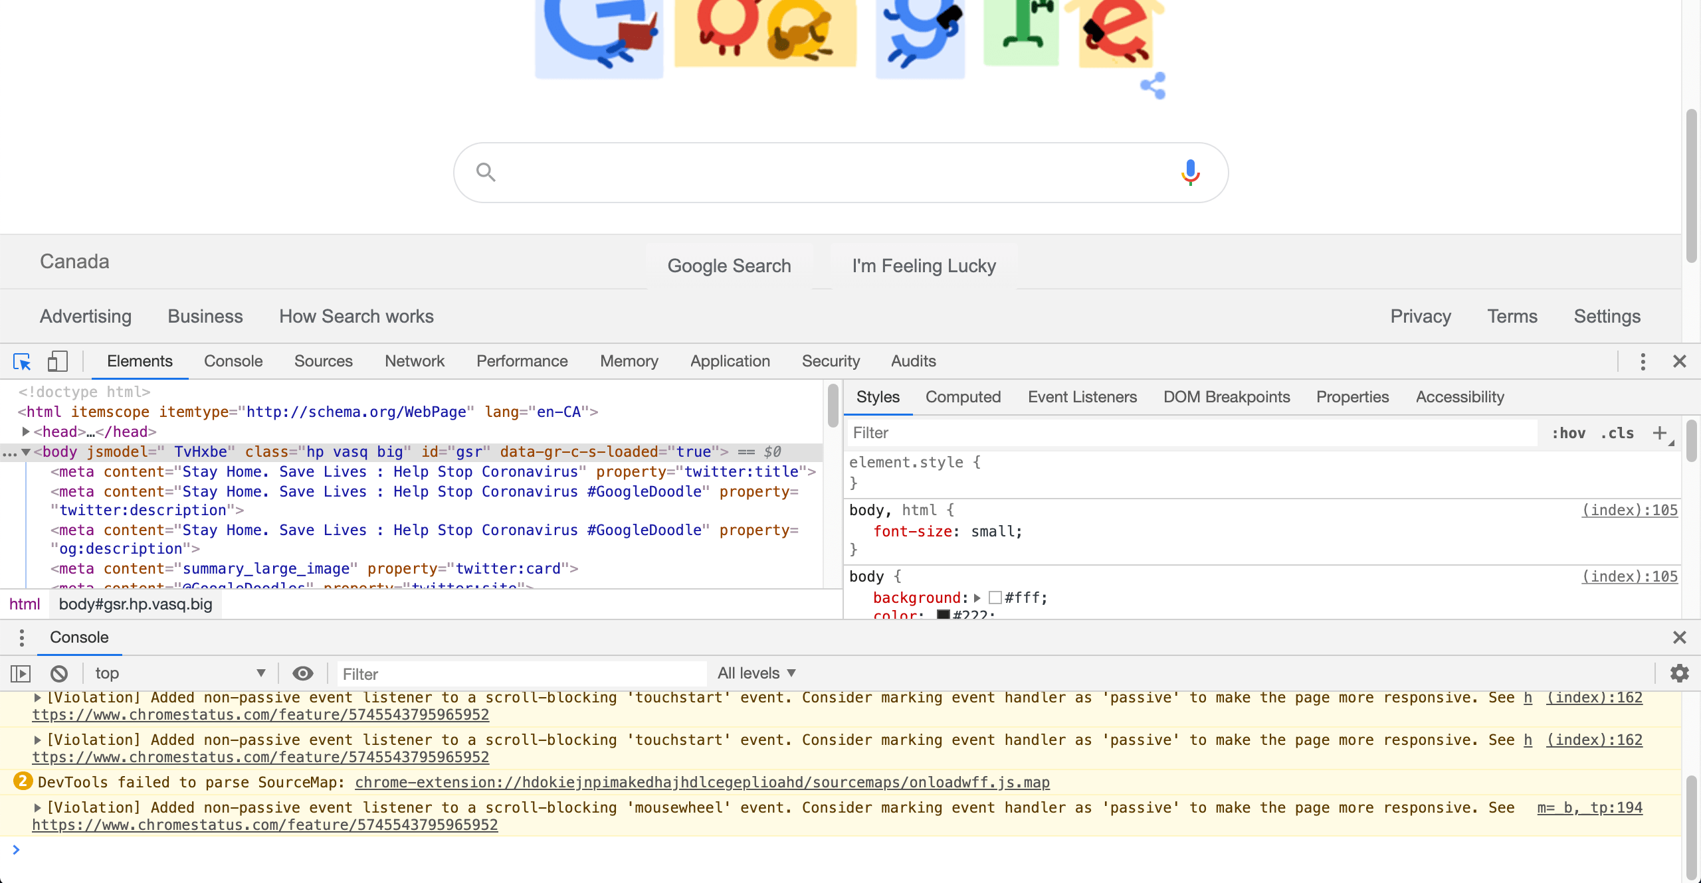Open the chromestatus.com feature link
The image size is (1701, 883).
[260, 714]
